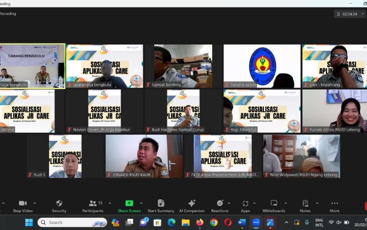
Task: Open File Explorer from taskbar
Action: [186, 222]
